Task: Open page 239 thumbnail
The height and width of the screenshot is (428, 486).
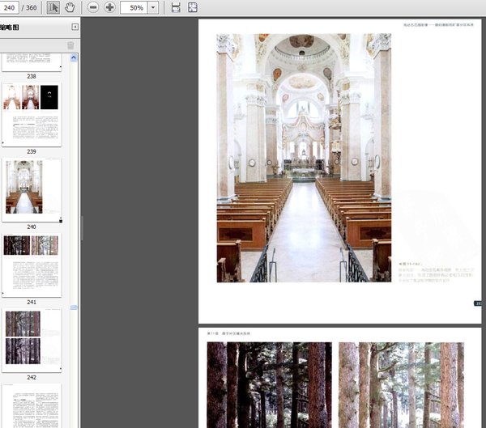Action: point(32,114)
